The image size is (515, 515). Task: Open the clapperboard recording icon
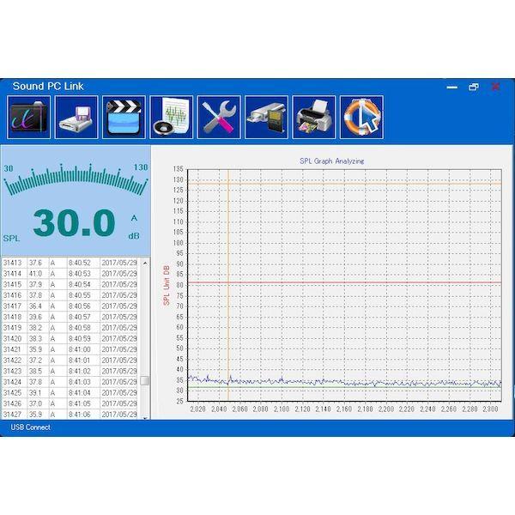(124, 117)
